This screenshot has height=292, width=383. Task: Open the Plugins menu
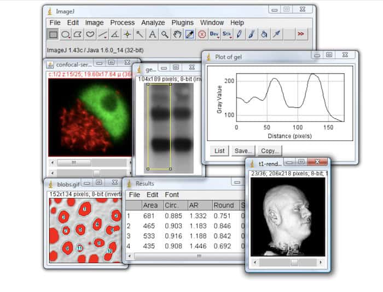pos(182,23)
